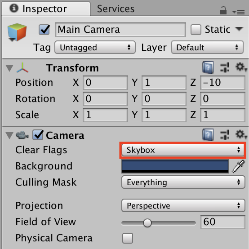This screenshot has width=249, height=249.
Task: Open Transform gear settings menu
Action: pyautogui.click(x=241, y=67)
